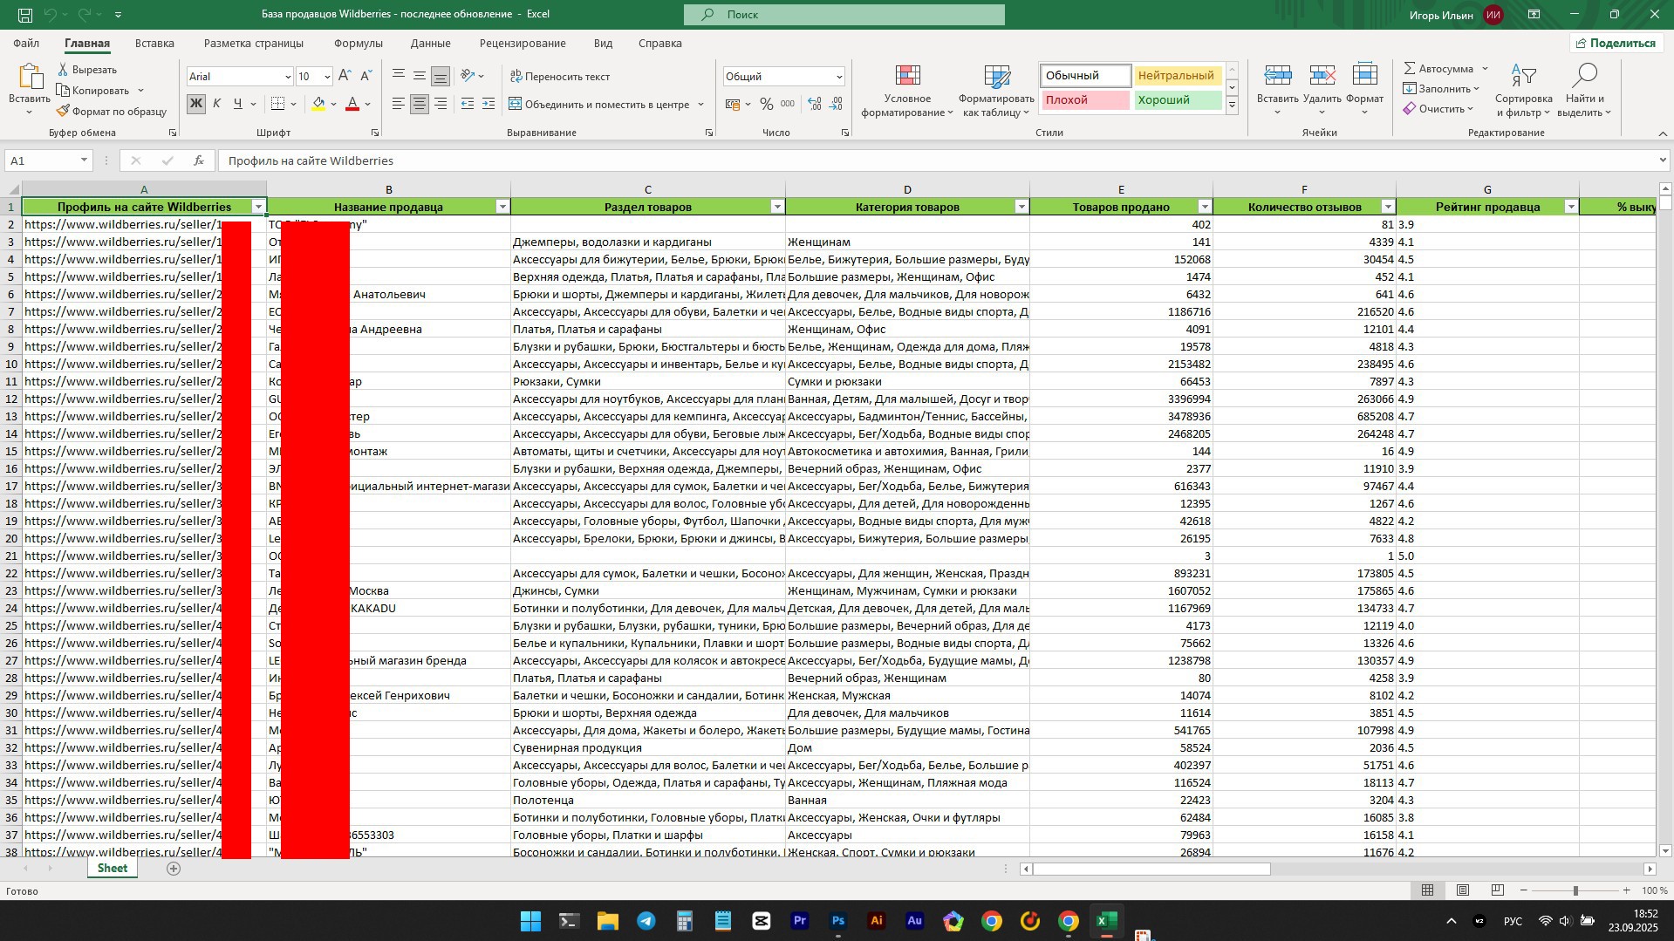
Task: Click Cut (Вырезать) scissors icon
Action: [x=63, y=69]
